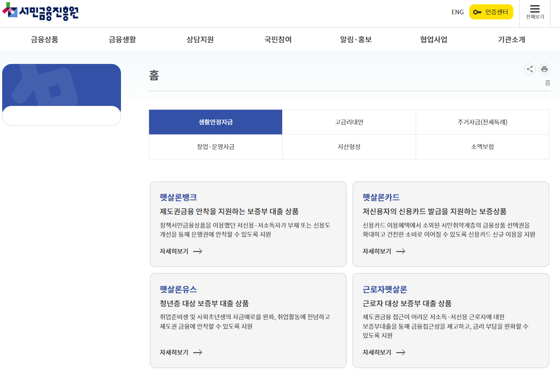Viewport: 560px width, 378px height.
Task: Open the share icon next to 홈 heading
Action: pyautogui.click(x=530, y=69)
